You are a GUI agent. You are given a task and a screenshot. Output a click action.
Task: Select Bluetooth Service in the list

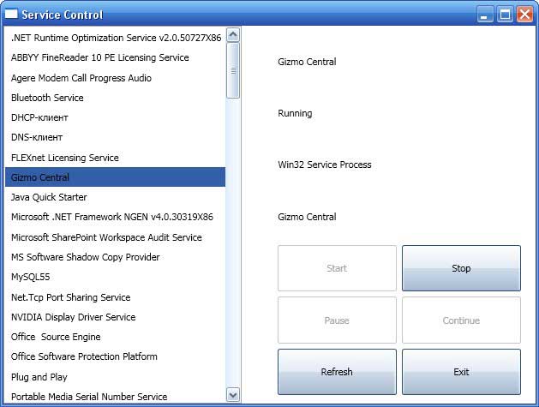point(47,98)
